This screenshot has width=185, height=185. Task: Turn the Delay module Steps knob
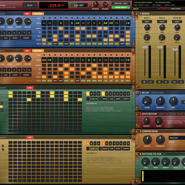(147, 101)
